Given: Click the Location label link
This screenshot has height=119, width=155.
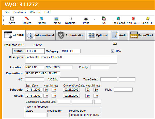Looking at the screenshot, I should pos(17,67).
